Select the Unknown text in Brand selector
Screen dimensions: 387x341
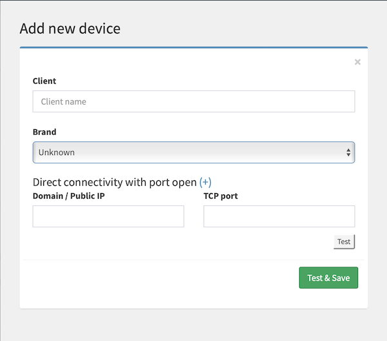(57, 152)
